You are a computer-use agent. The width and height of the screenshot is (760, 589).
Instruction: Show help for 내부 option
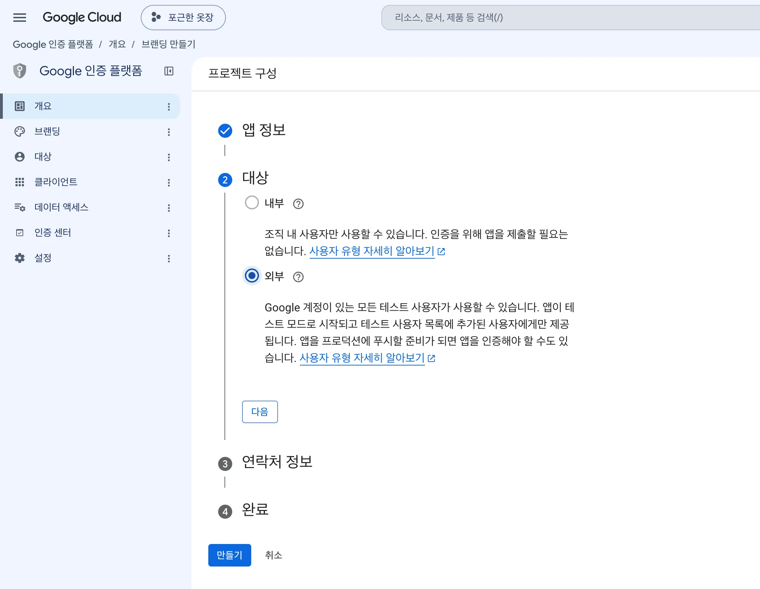(298, 204)
